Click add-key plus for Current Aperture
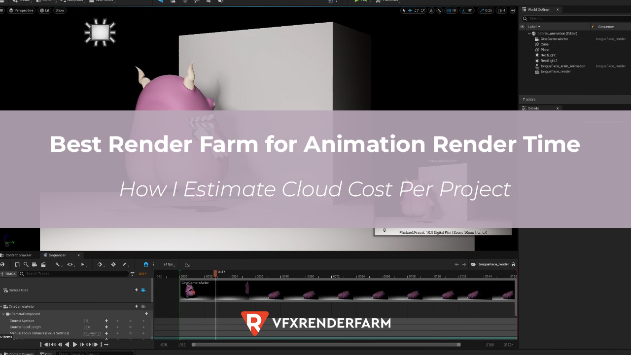 pyautogui.click(x=106, y=320)
